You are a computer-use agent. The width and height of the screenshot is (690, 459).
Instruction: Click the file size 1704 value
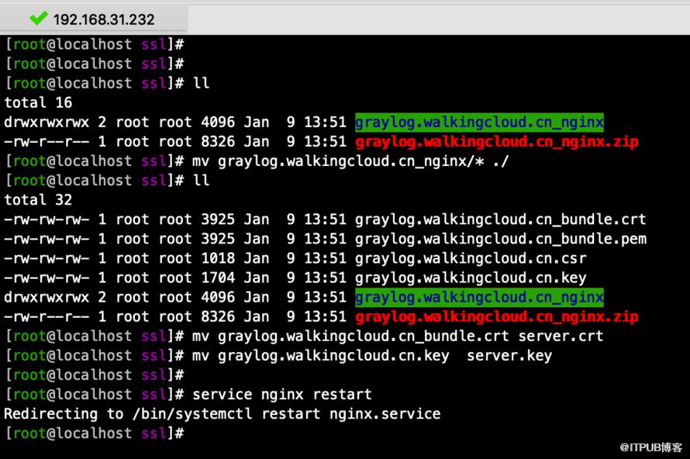218,278
